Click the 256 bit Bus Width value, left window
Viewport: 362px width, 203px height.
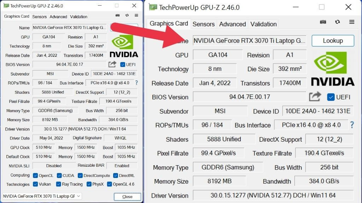pos(122,110)
